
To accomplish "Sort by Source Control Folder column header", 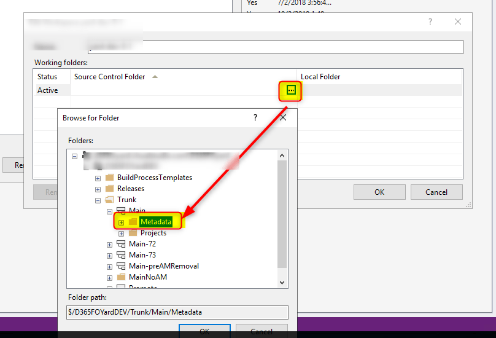I will coord(110,77).
